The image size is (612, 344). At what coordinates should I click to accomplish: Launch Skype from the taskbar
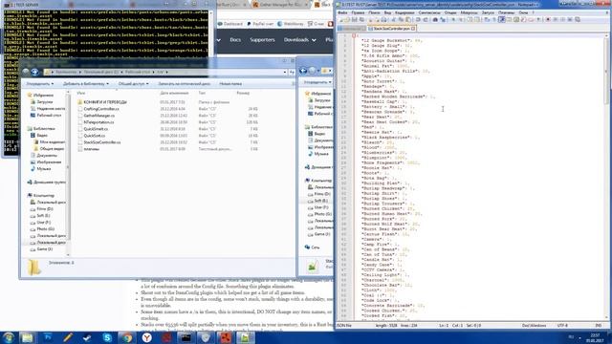tap(107, 337)
